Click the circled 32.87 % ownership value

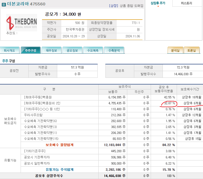(170, 103)
